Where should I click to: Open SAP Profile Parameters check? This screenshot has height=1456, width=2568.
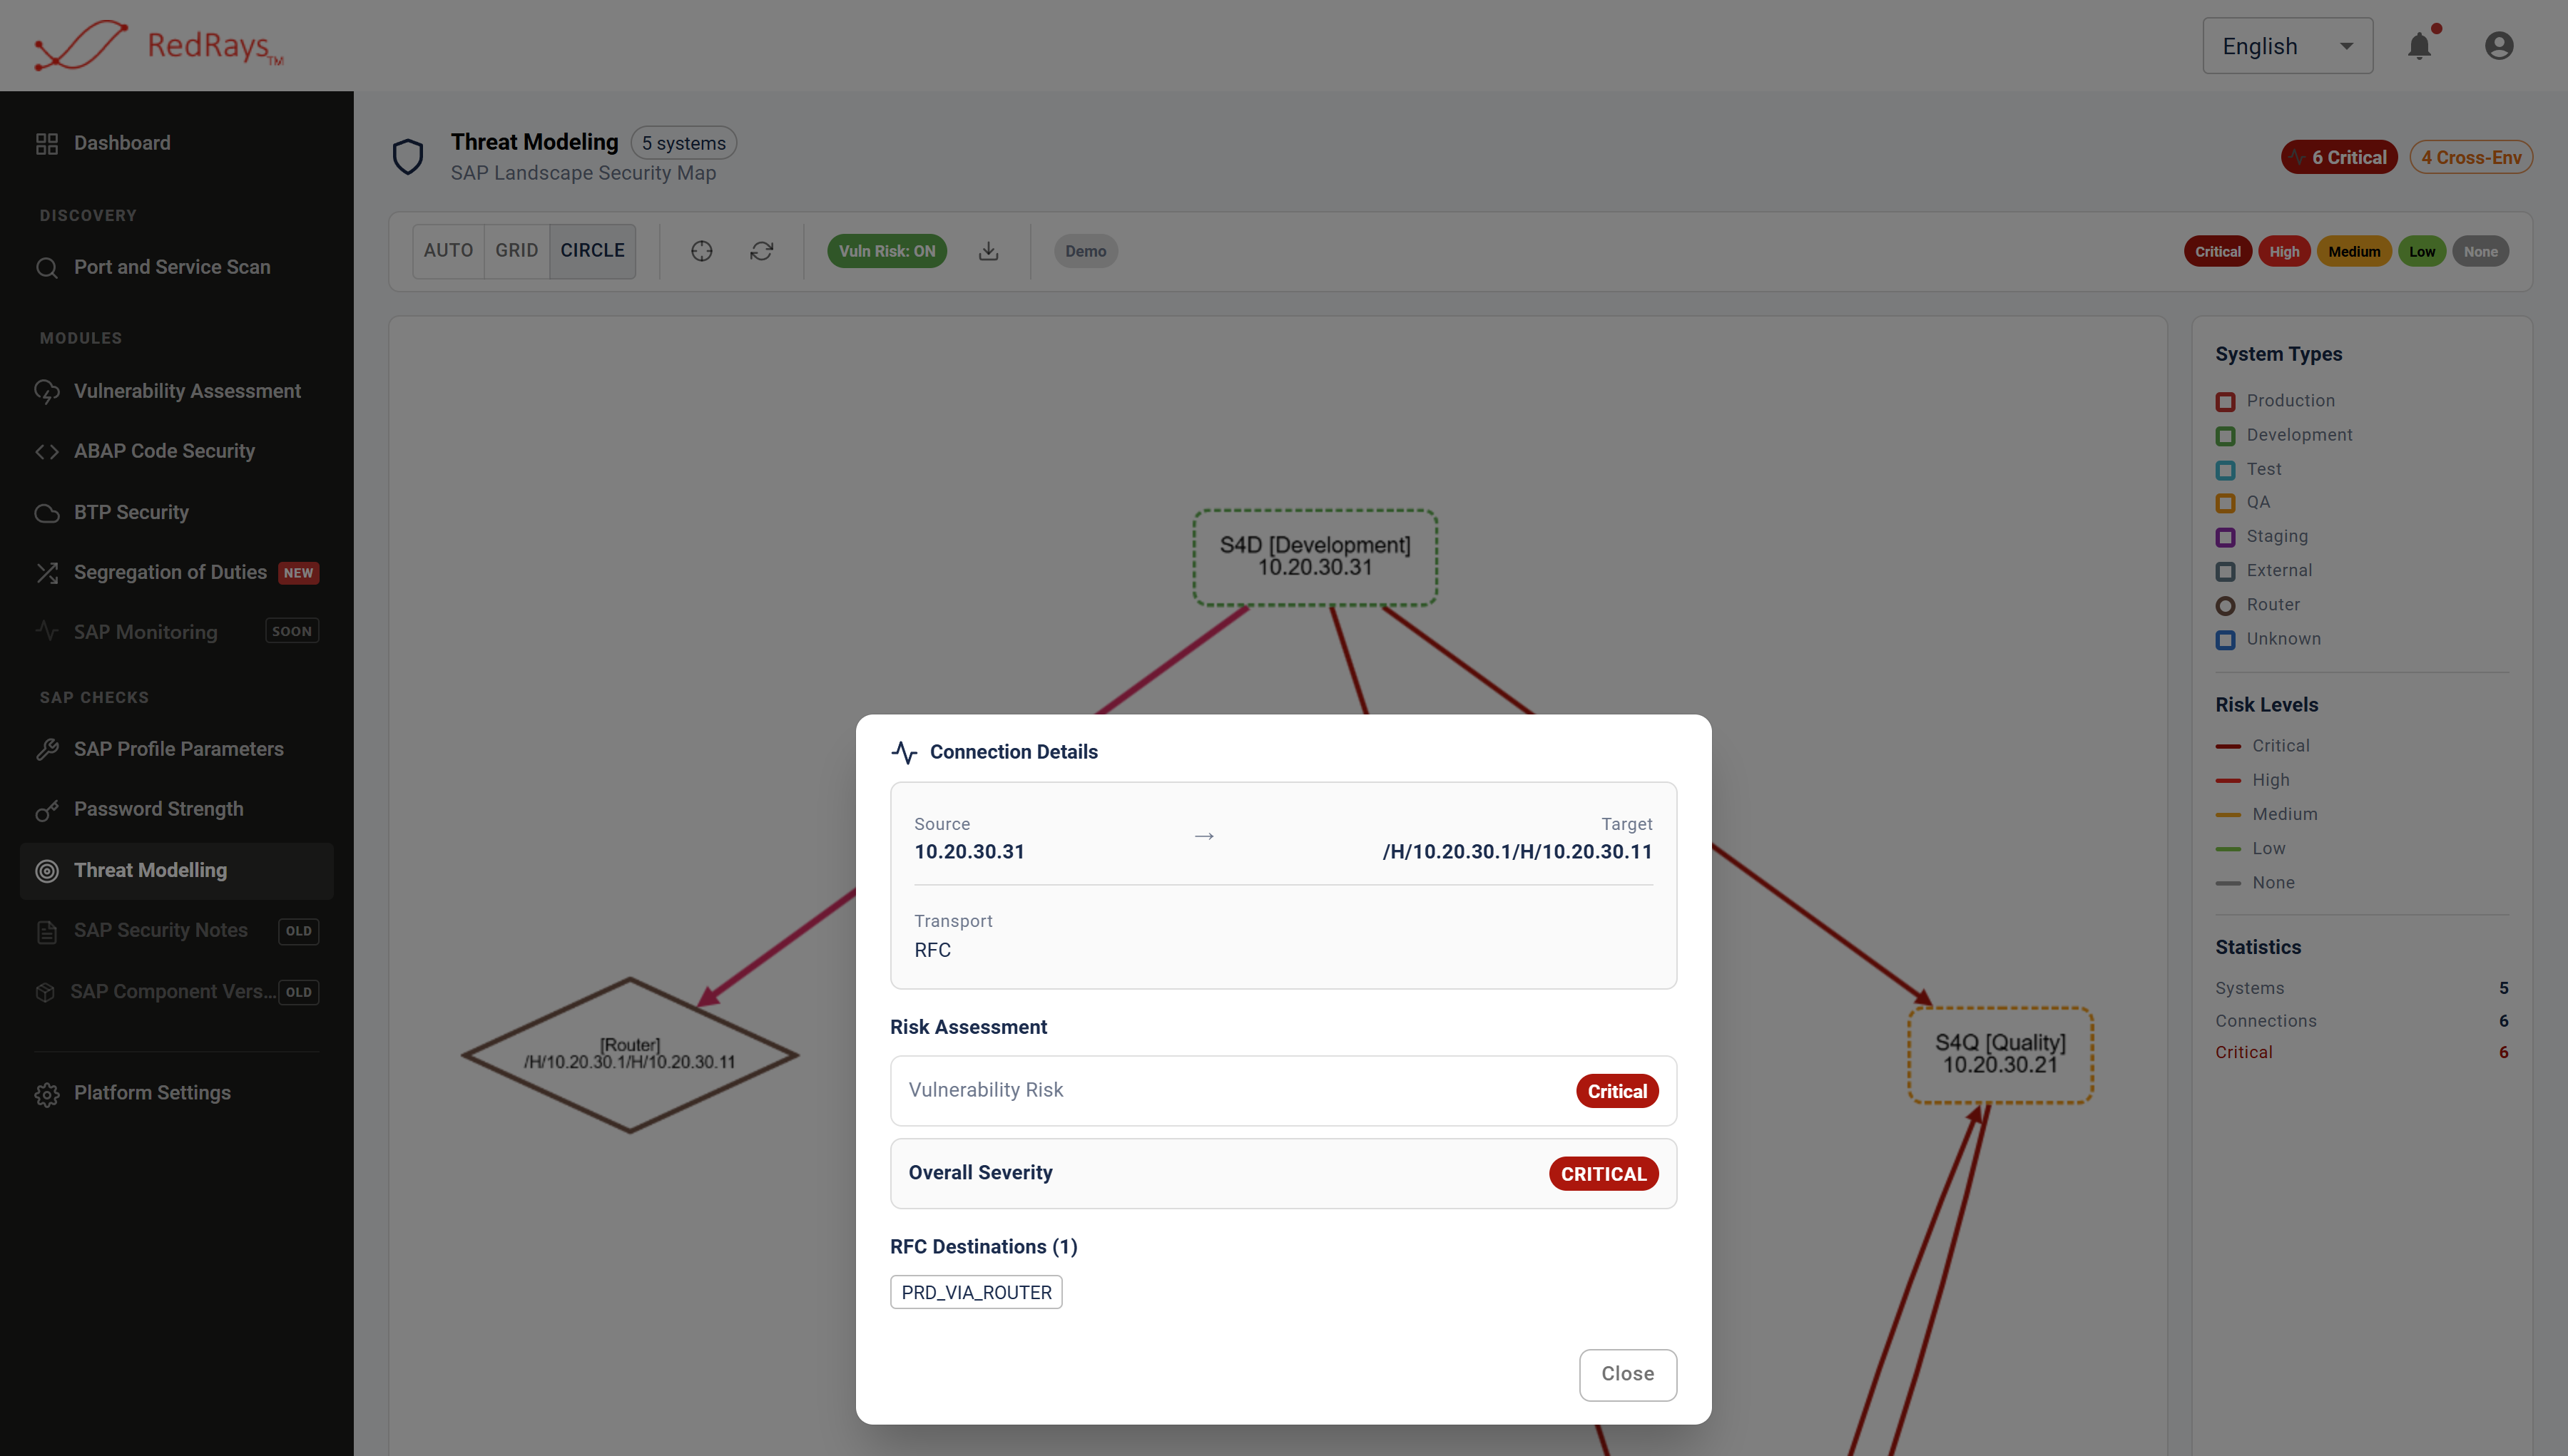pos(177,750)
